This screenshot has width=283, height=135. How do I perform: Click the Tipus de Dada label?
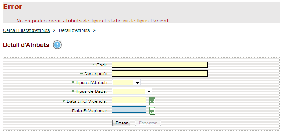pyautogui.click(x=92, y=91)
